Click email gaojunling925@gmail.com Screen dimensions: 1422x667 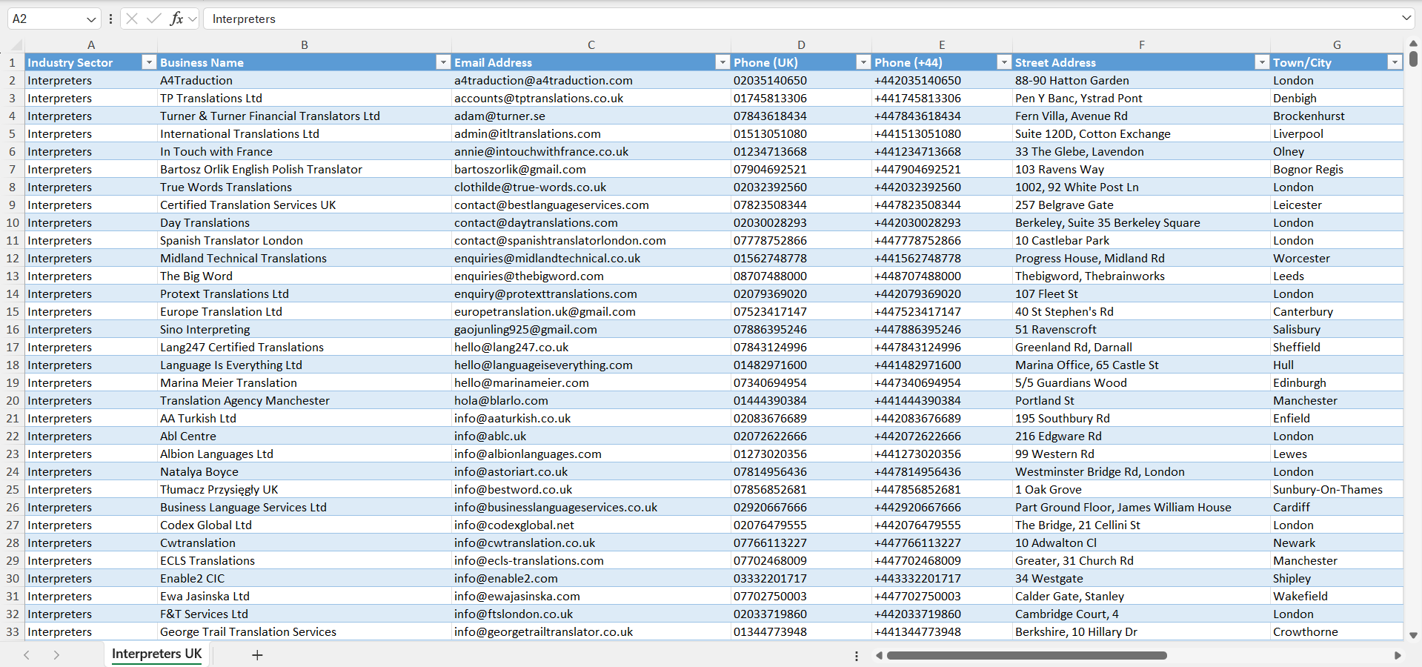coord(591,329)
